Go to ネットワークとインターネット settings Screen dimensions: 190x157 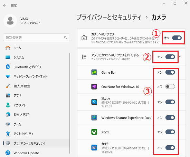36,76
